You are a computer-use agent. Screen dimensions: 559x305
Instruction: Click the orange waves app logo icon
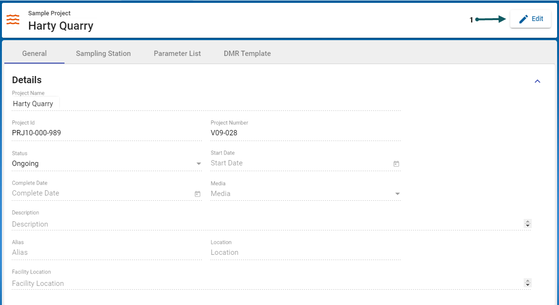[x=13, y=20]
